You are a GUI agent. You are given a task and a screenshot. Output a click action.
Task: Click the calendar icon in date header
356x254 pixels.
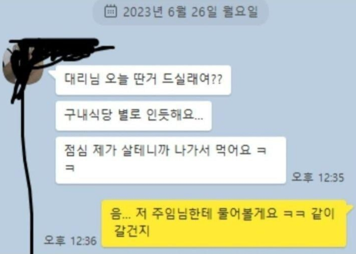pos(110,12)
